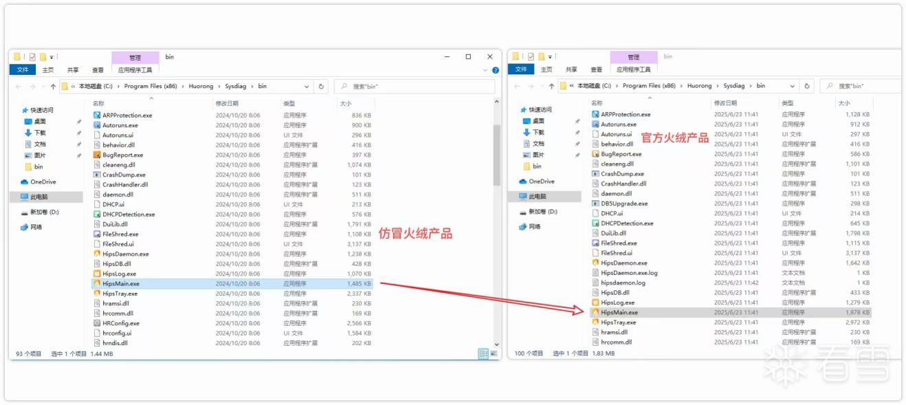Image resolution: width=906 pixels, height=405 pixels.
Task: Select 下载 in right window sidebar
Action: tap(533, 132)
